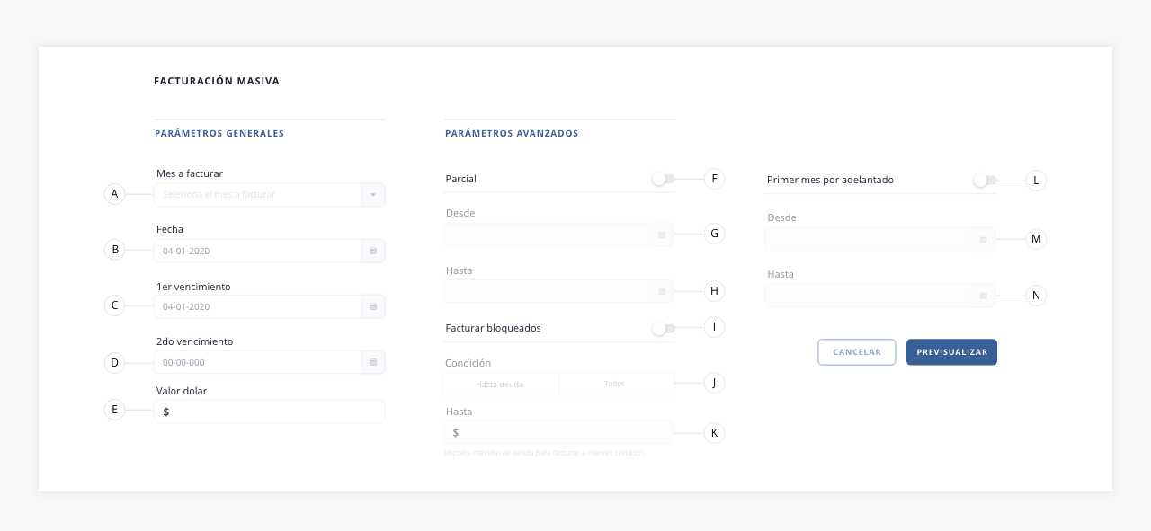Click the Hasta debt amount input field
Screen dimensions: 1151x531
(558, 432)
